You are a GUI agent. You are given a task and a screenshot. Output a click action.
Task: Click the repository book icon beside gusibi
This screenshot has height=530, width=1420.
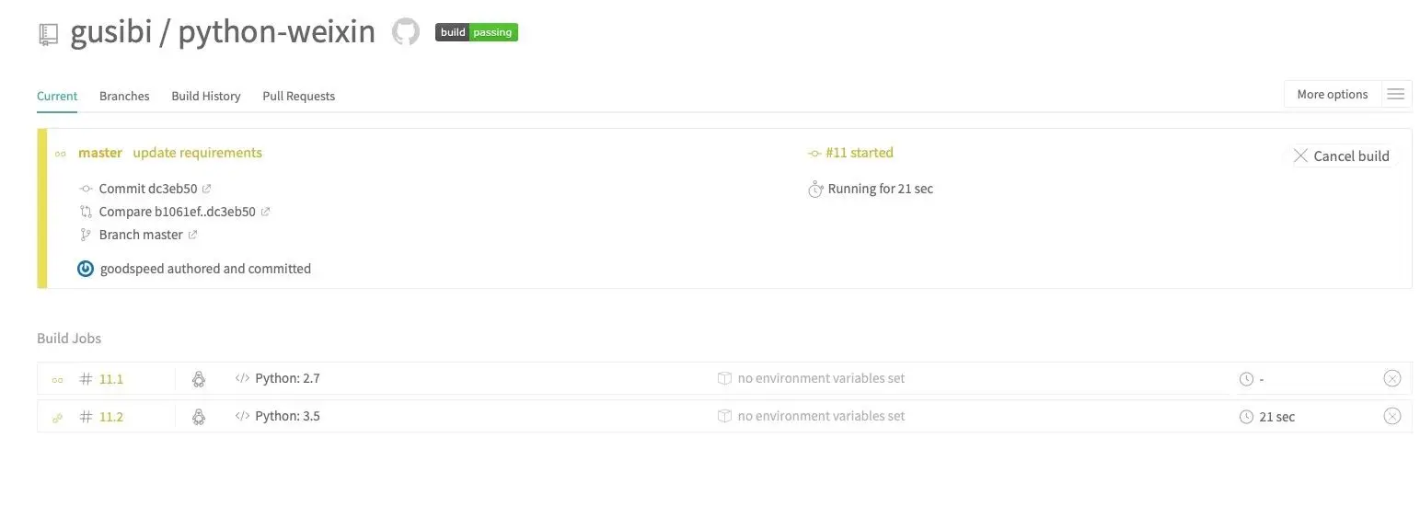click(x=48, y=34)
